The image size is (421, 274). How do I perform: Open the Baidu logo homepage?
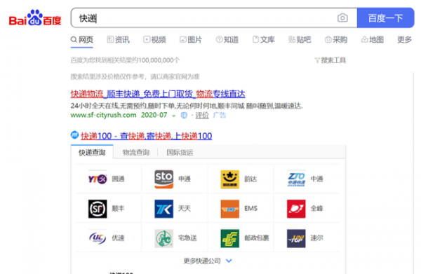35,18
